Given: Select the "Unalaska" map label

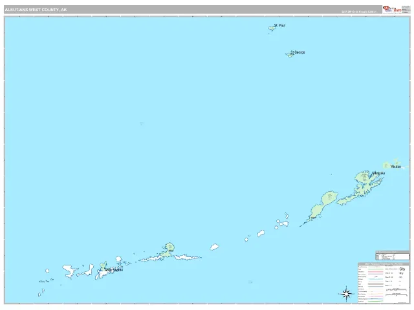Looking at the screenshot, I should coord(378,173).
